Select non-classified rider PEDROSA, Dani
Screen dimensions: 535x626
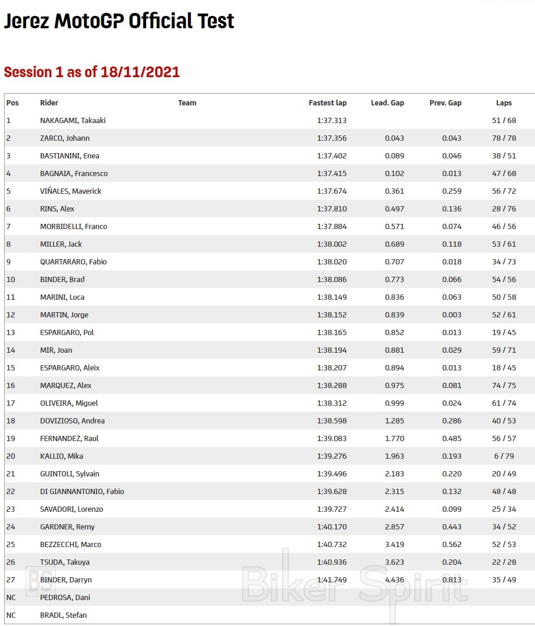click(x=65, y=597)
